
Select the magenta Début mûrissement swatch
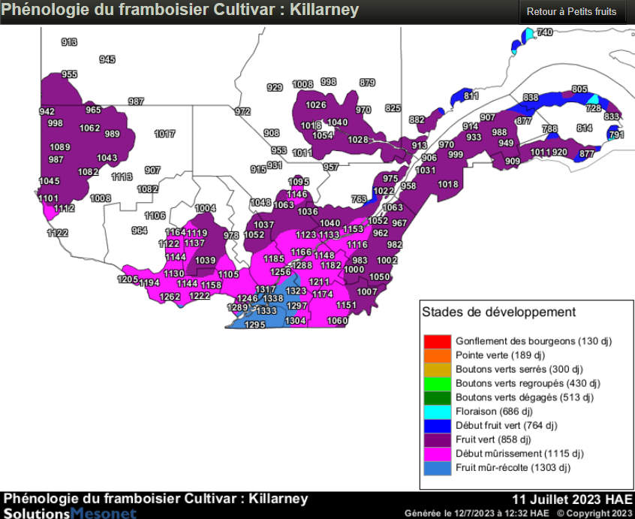coord(437,454)
